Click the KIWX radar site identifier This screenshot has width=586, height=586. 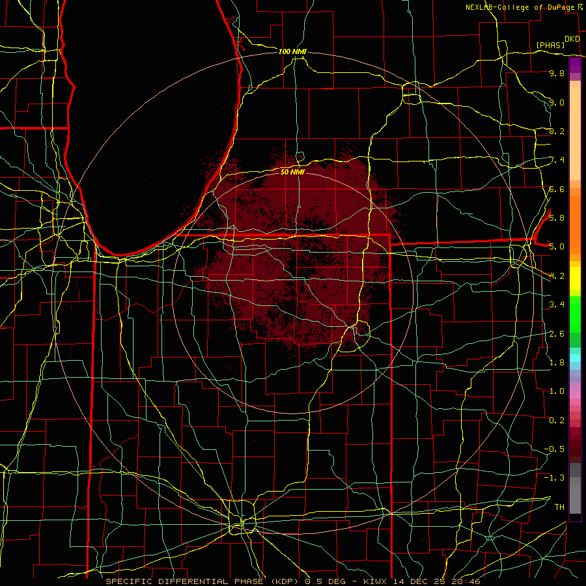tap(376, 581)
